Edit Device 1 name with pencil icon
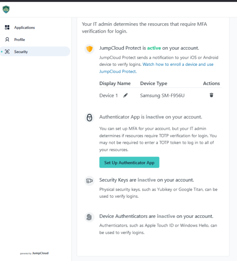This screenshot has width=237, height=261. coord(126,95)
